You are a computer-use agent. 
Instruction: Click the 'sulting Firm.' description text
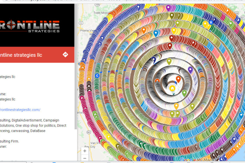coord(9,141)
